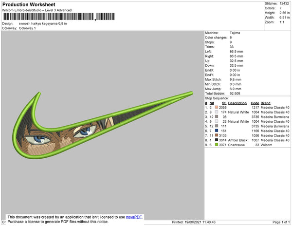Click the Color changes value 8
292x226 pixels.
pyautogui.click(x=231, y=38)
